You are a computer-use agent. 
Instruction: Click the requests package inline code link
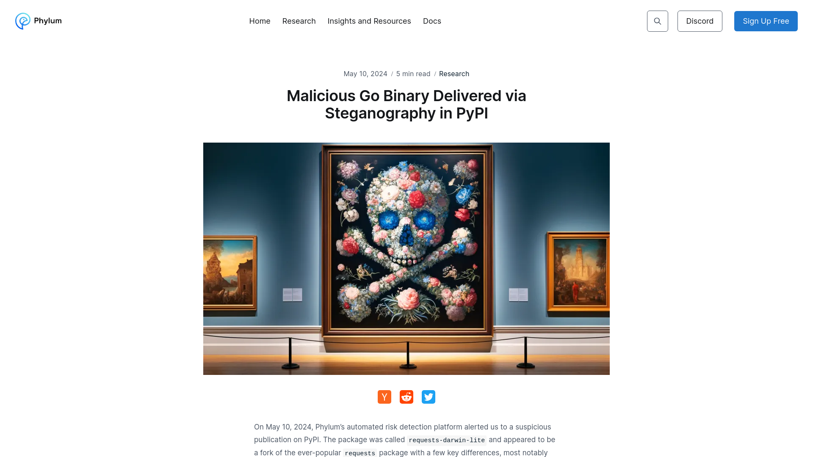click(x=359, y=452)
